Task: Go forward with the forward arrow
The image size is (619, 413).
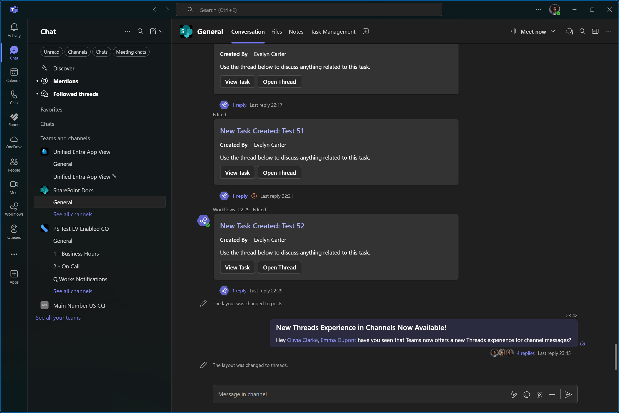Action: pyautogui.click(x=167, y=10)
